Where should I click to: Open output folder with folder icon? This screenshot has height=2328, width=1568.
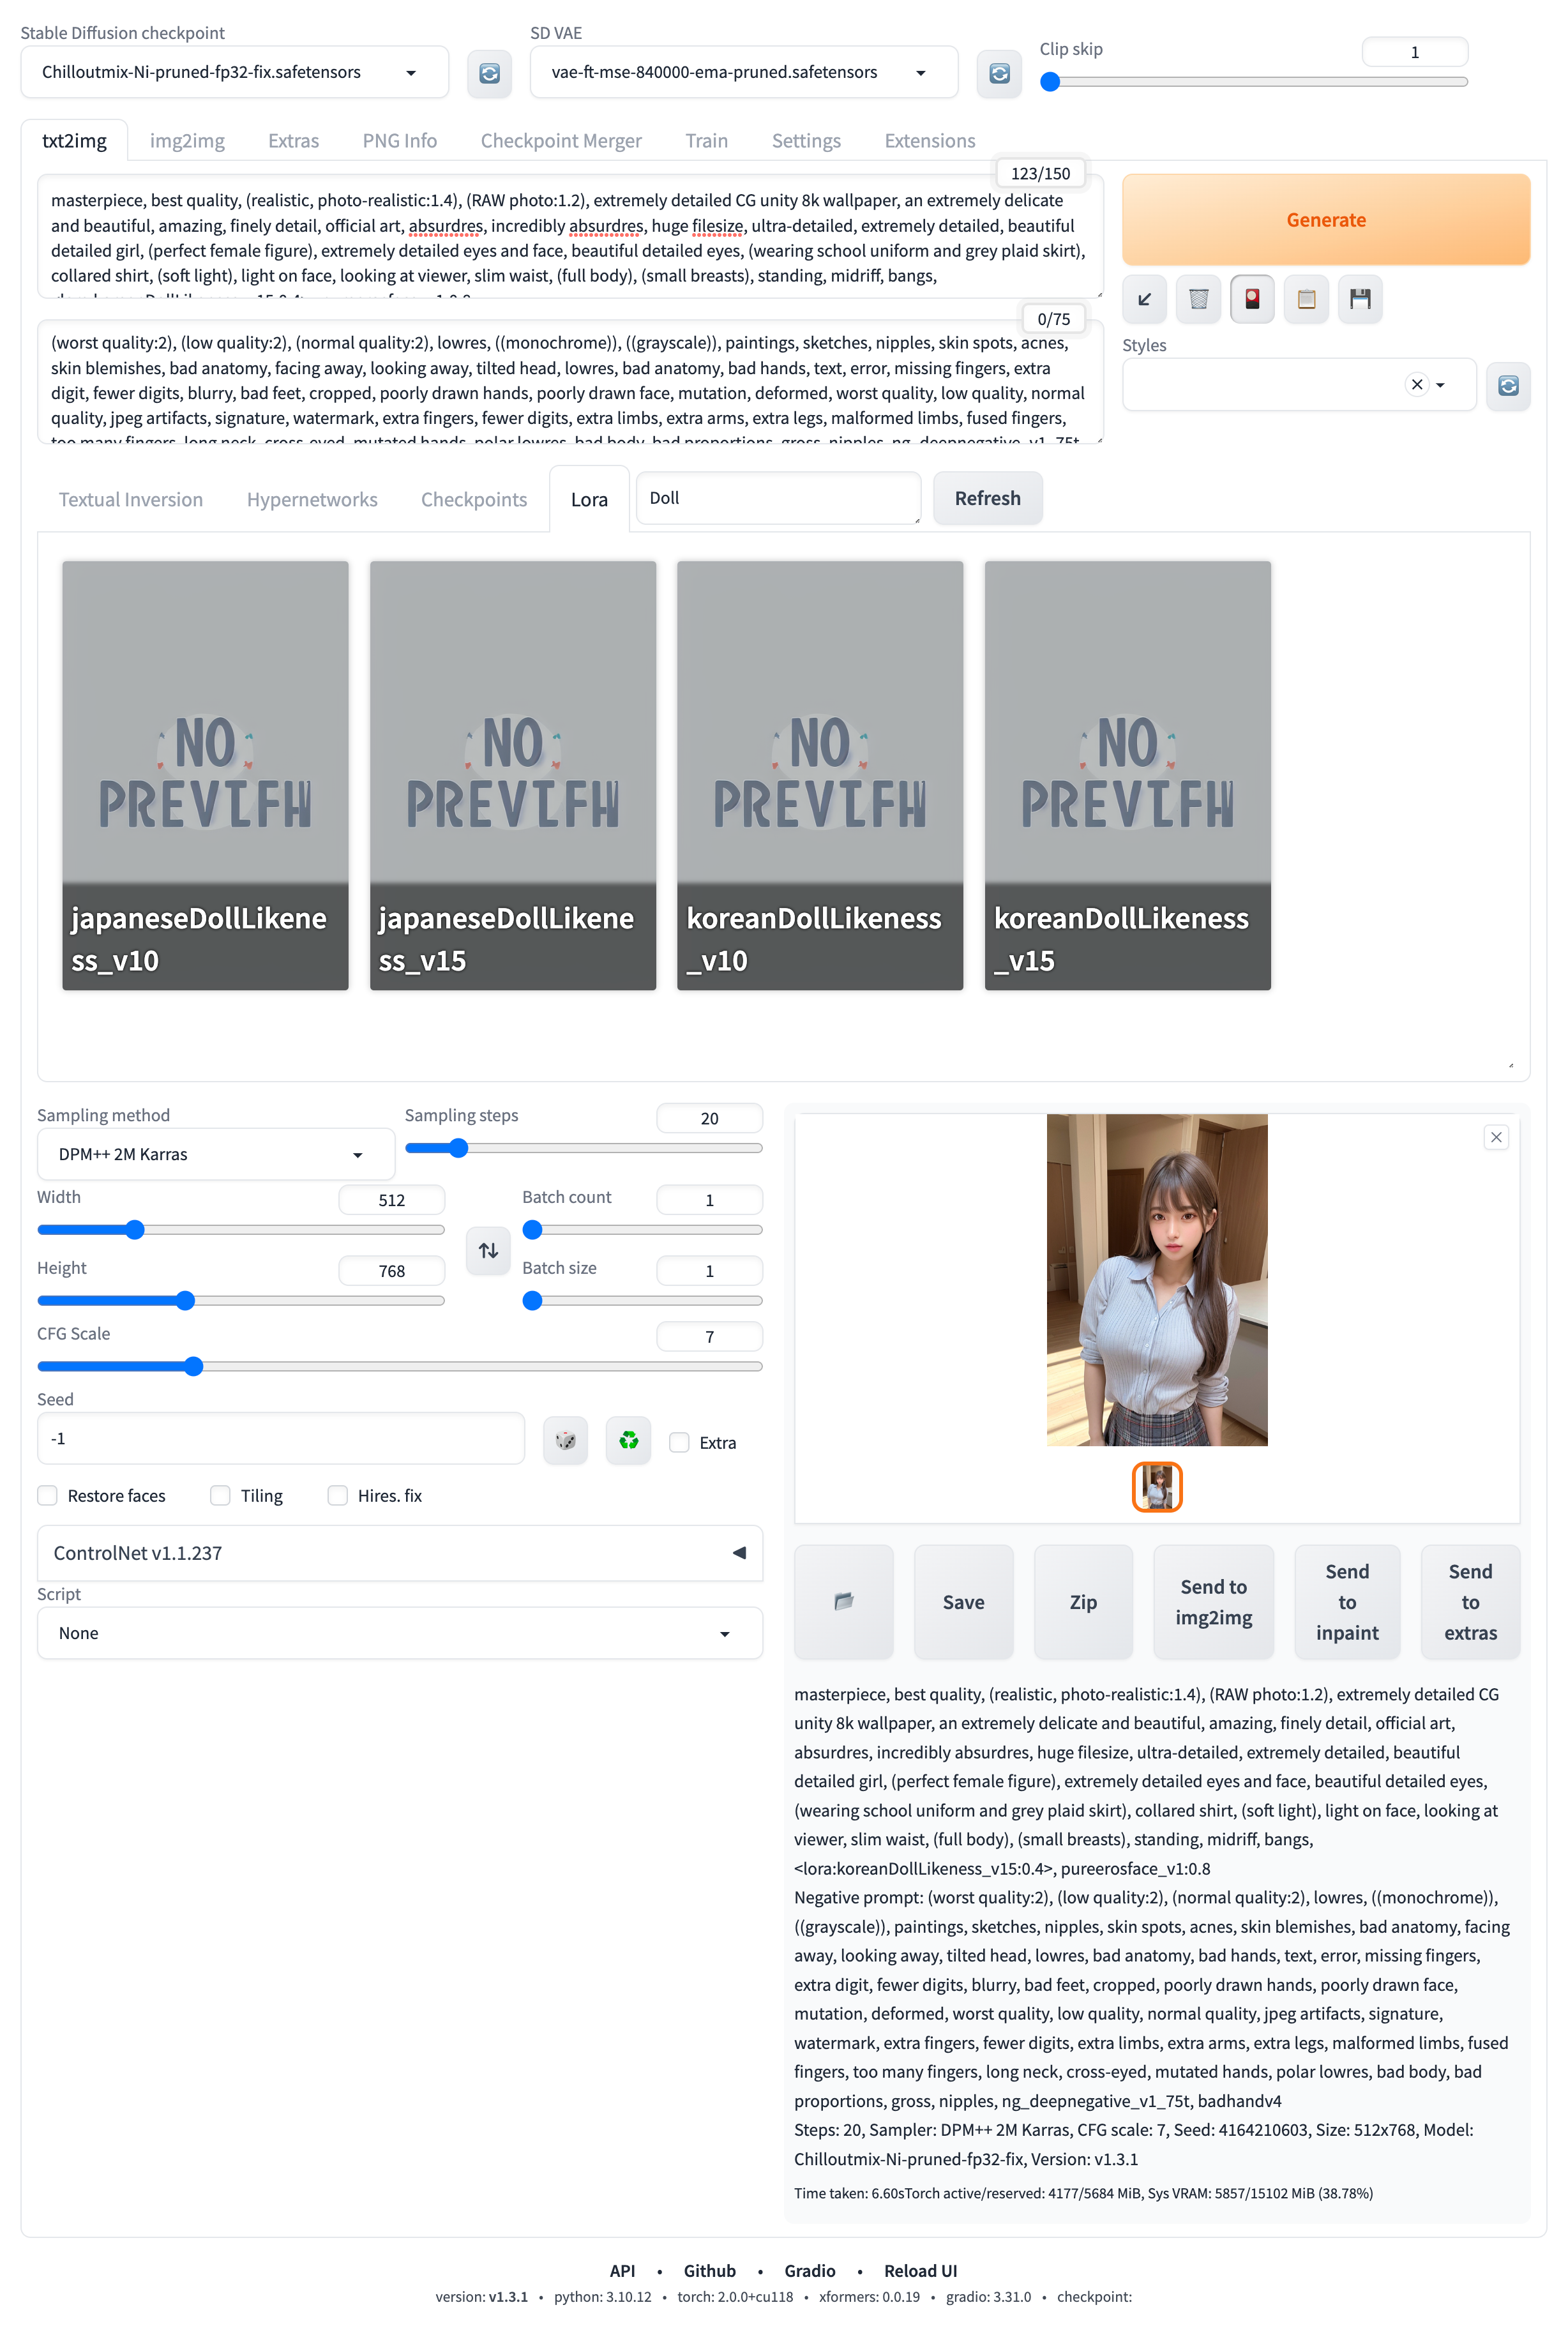coord(843,1601)
